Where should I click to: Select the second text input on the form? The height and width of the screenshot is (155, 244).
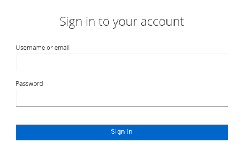click(x=122, y=98)
